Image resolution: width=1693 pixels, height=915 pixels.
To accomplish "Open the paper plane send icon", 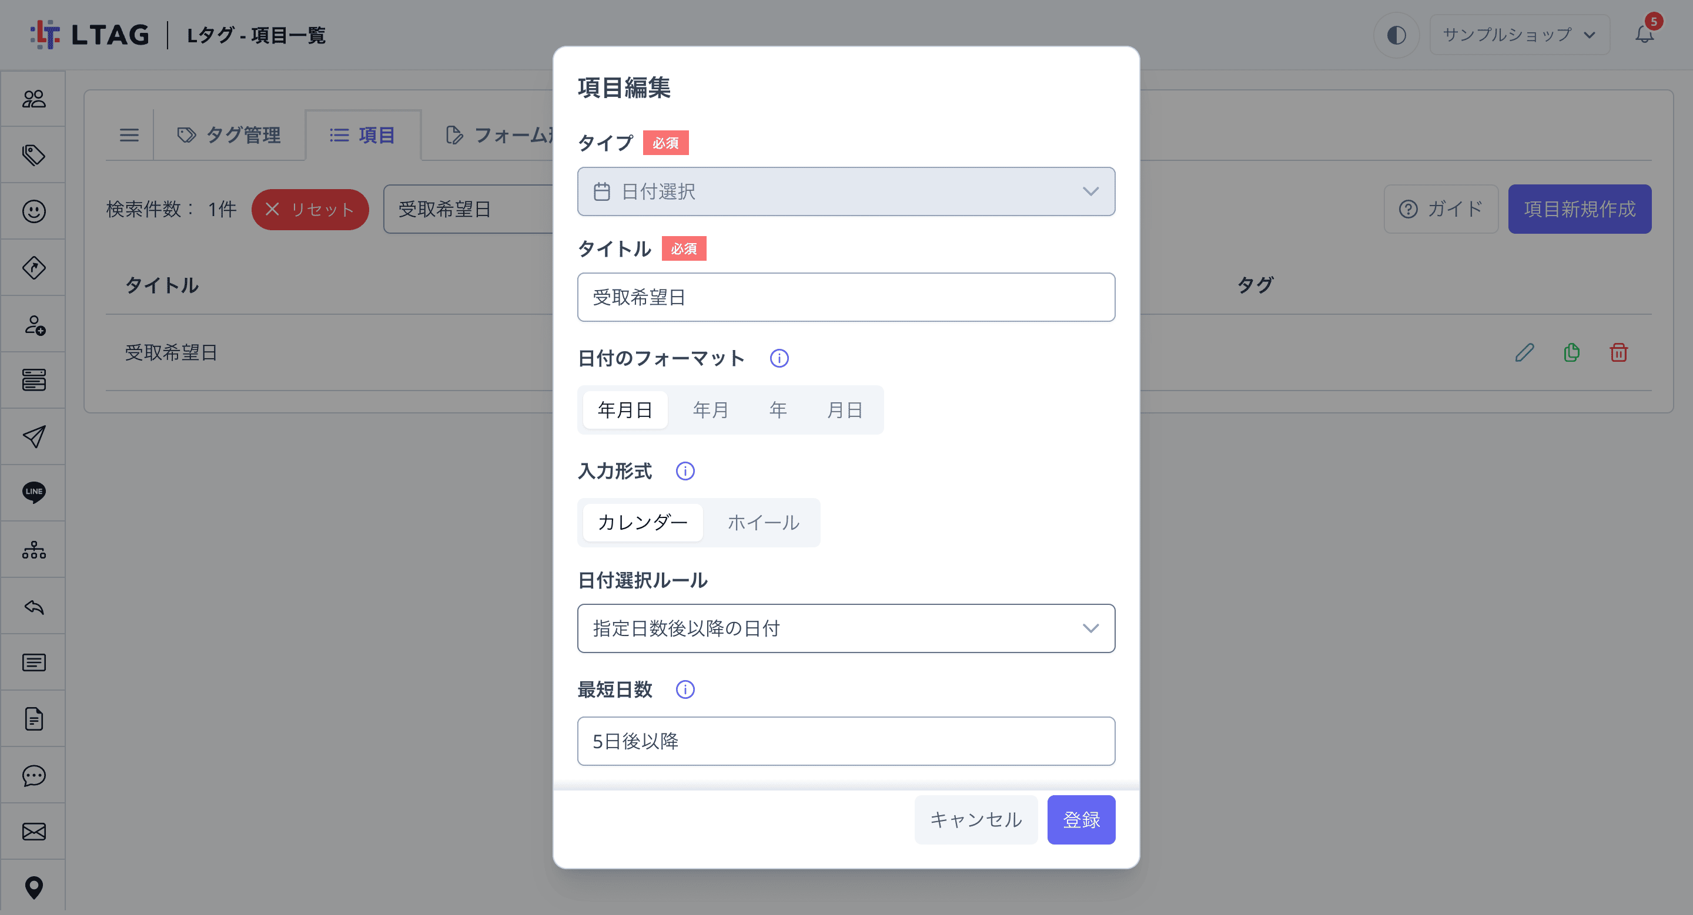I will [x=34, y=436].
